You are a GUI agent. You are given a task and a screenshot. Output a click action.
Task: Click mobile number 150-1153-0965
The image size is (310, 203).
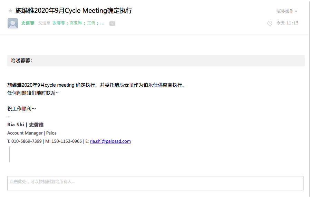tap(67, 141)
